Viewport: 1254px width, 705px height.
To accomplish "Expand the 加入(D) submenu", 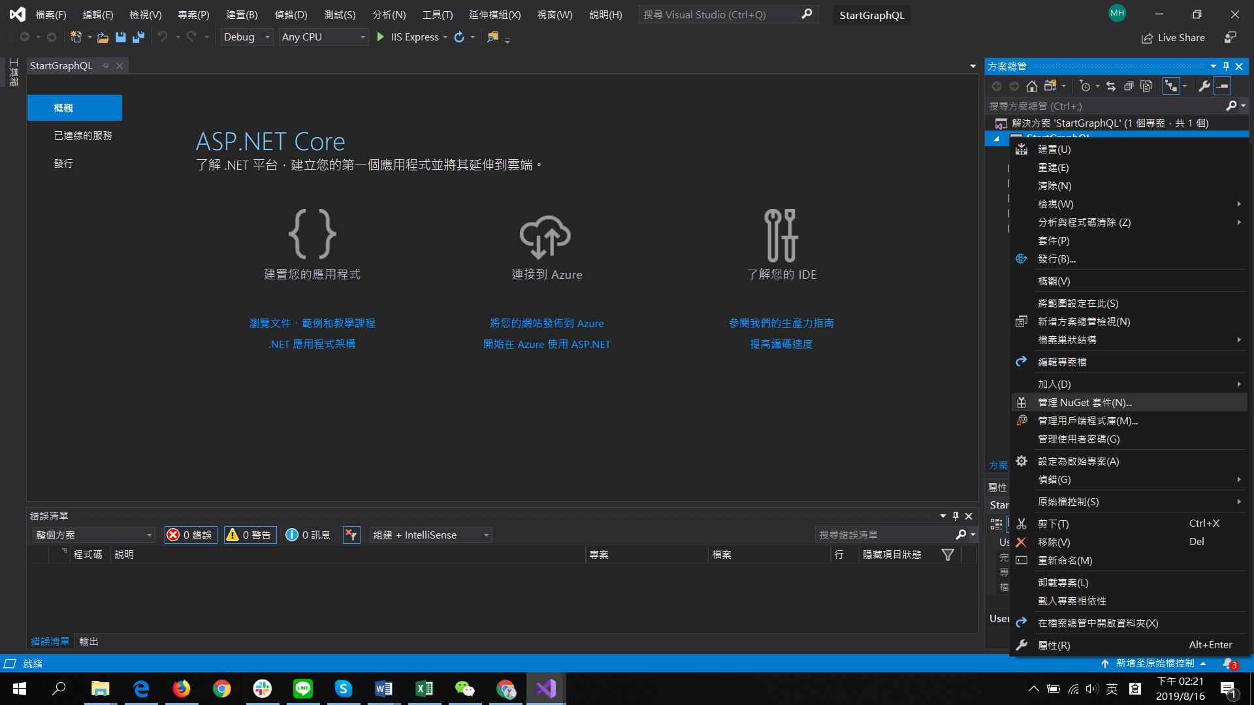I will coord(1130,384).
